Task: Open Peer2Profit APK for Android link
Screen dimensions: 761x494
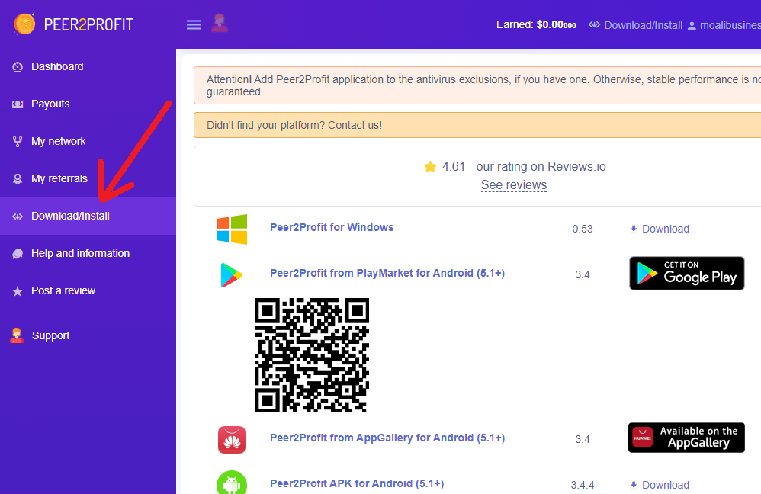Action: click(x=357, y=484)
